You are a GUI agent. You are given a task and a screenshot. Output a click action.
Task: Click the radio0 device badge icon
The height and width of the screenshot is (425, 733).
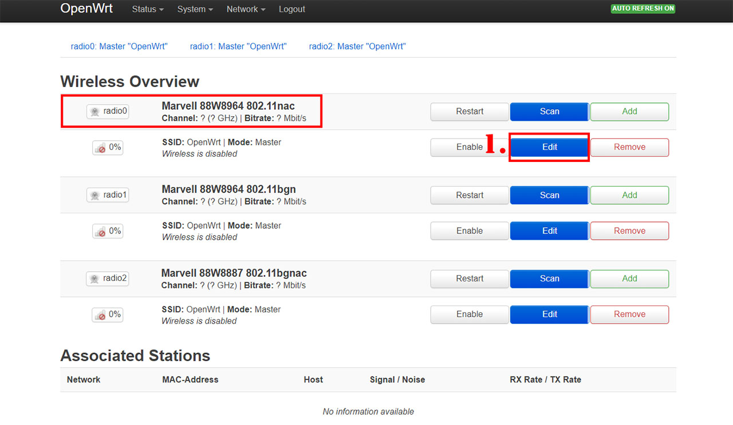(108, 112)
